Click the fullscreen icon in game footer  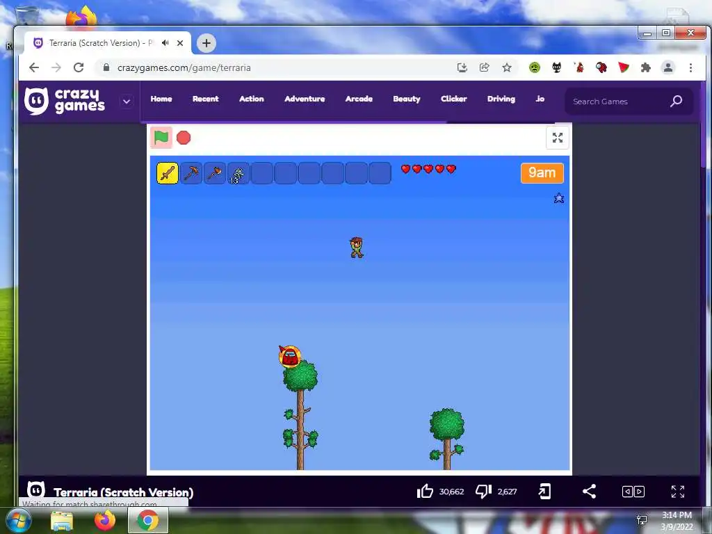[677, 492]
